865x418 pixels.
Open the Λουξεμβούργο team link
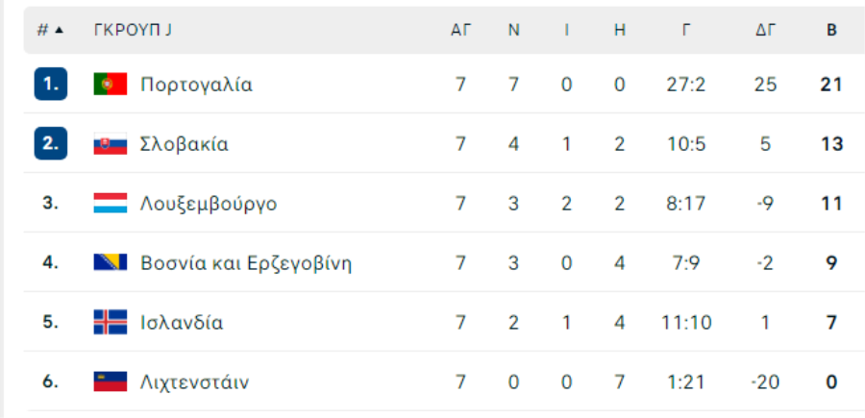(209, 204)
